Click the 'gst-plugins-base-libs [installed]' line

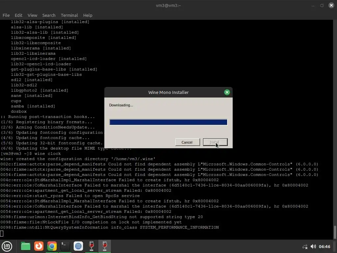[54, 69]
